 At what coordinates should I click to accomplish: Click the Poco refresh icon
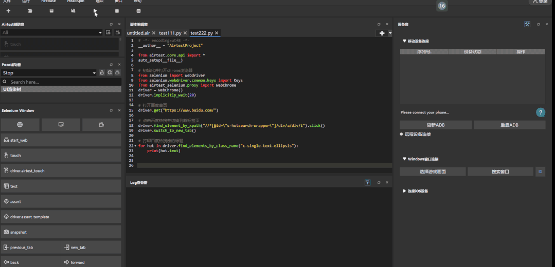pyautogui.click(x=110, y=73)
